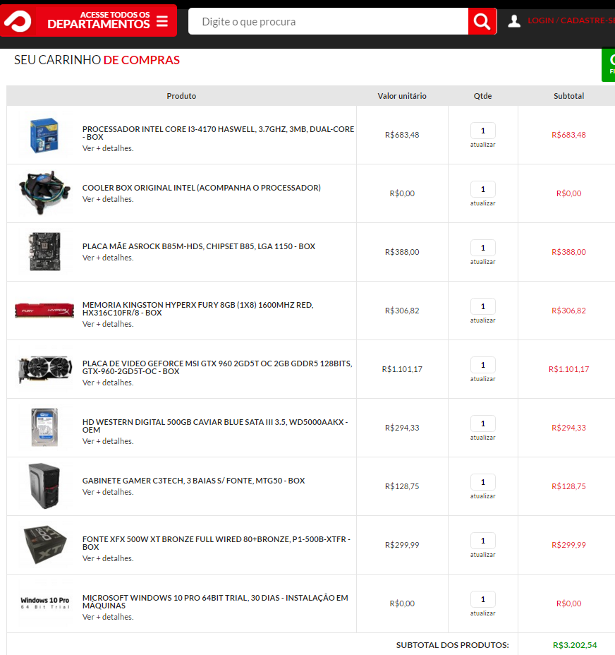Open Gabinete Gamer C3Tech product title

point(193,481)
